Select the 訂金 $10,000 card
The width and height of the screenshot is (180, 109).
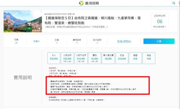pyautogui.click(x=122, y=58)
